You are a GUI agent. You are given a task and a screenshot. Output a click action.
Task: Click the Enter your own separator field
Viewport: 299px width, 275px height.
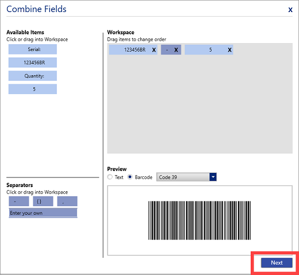point(43,213)
